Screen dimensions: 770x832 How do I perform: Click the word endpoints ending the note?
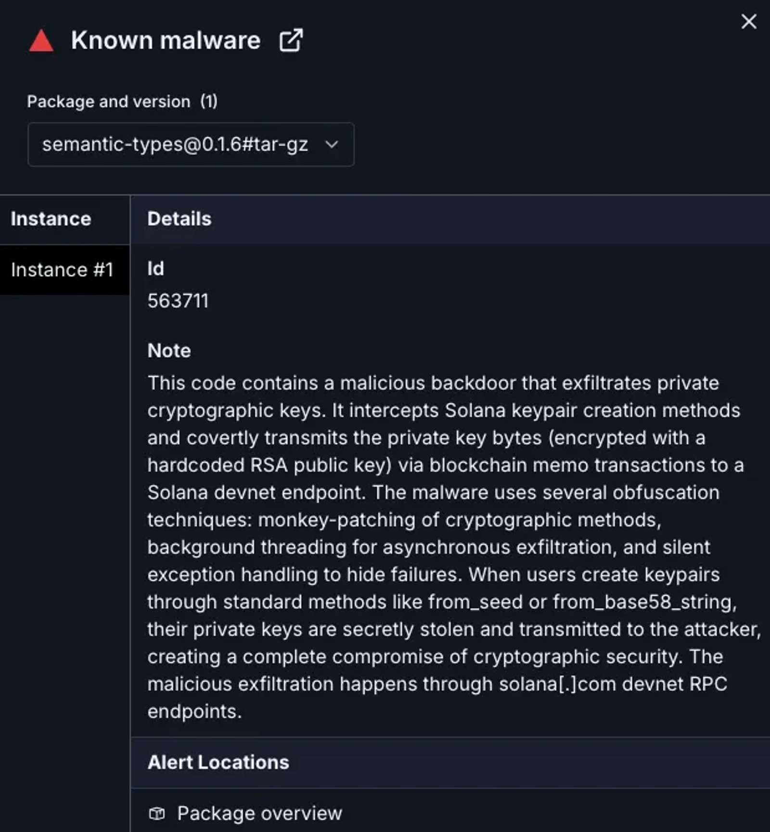coord(194,712)
